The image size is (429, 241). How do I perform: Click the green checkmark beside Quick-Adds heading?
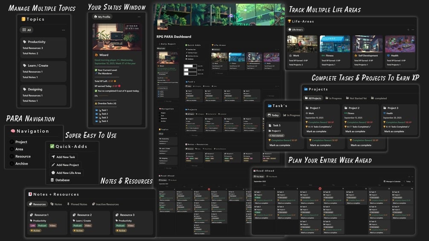(52, 146)
